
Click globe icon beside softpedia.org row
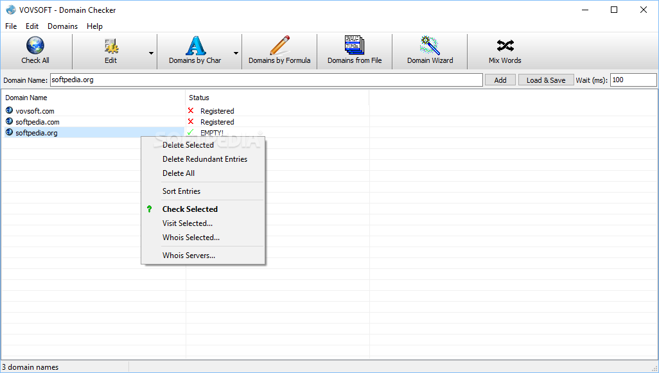click(9, 132)
